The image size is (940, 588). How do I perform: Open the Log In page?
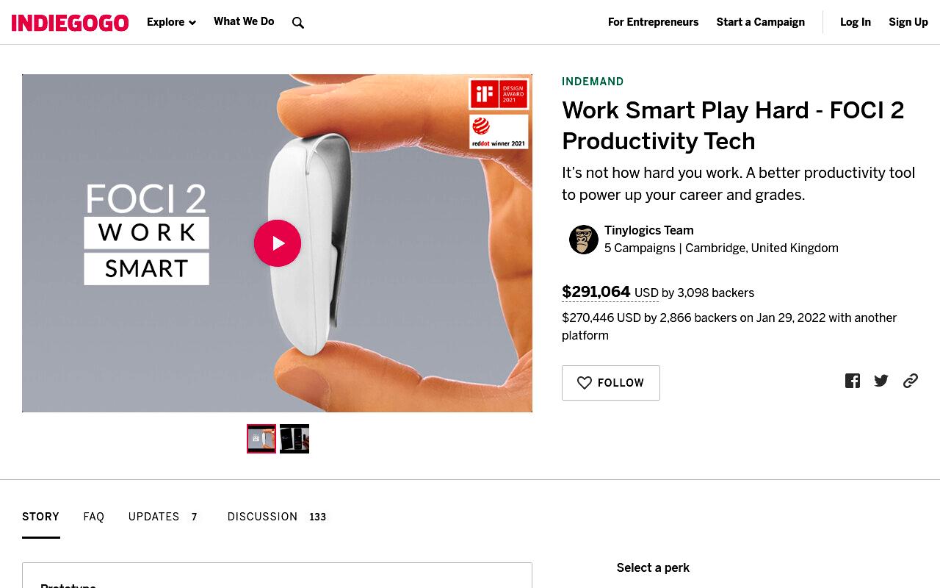856,22
